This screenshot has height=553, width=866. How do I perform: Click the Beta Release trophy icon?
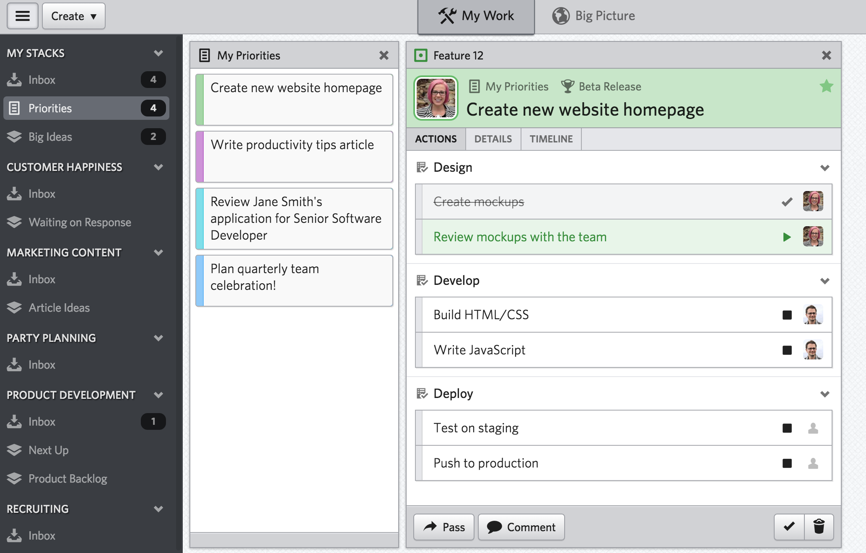click(x=568, y=86)
